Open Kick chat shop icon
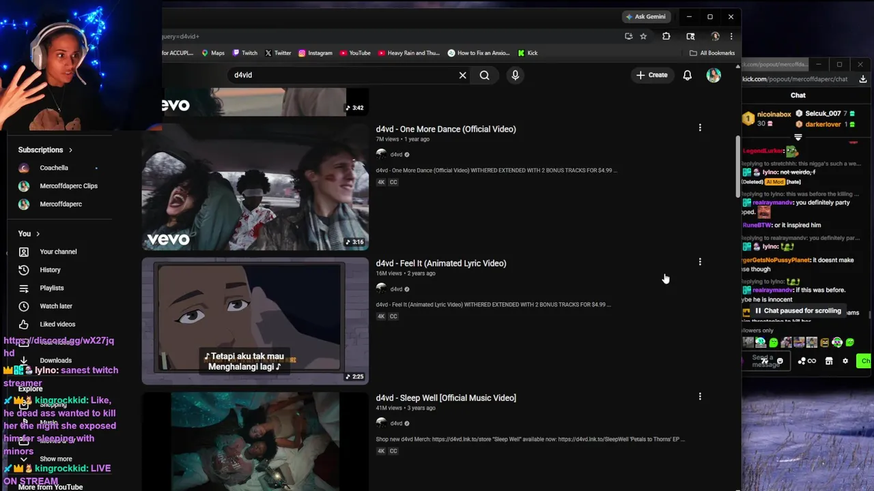The height and width of the screenshot is (491, 874). click(829, 361)
